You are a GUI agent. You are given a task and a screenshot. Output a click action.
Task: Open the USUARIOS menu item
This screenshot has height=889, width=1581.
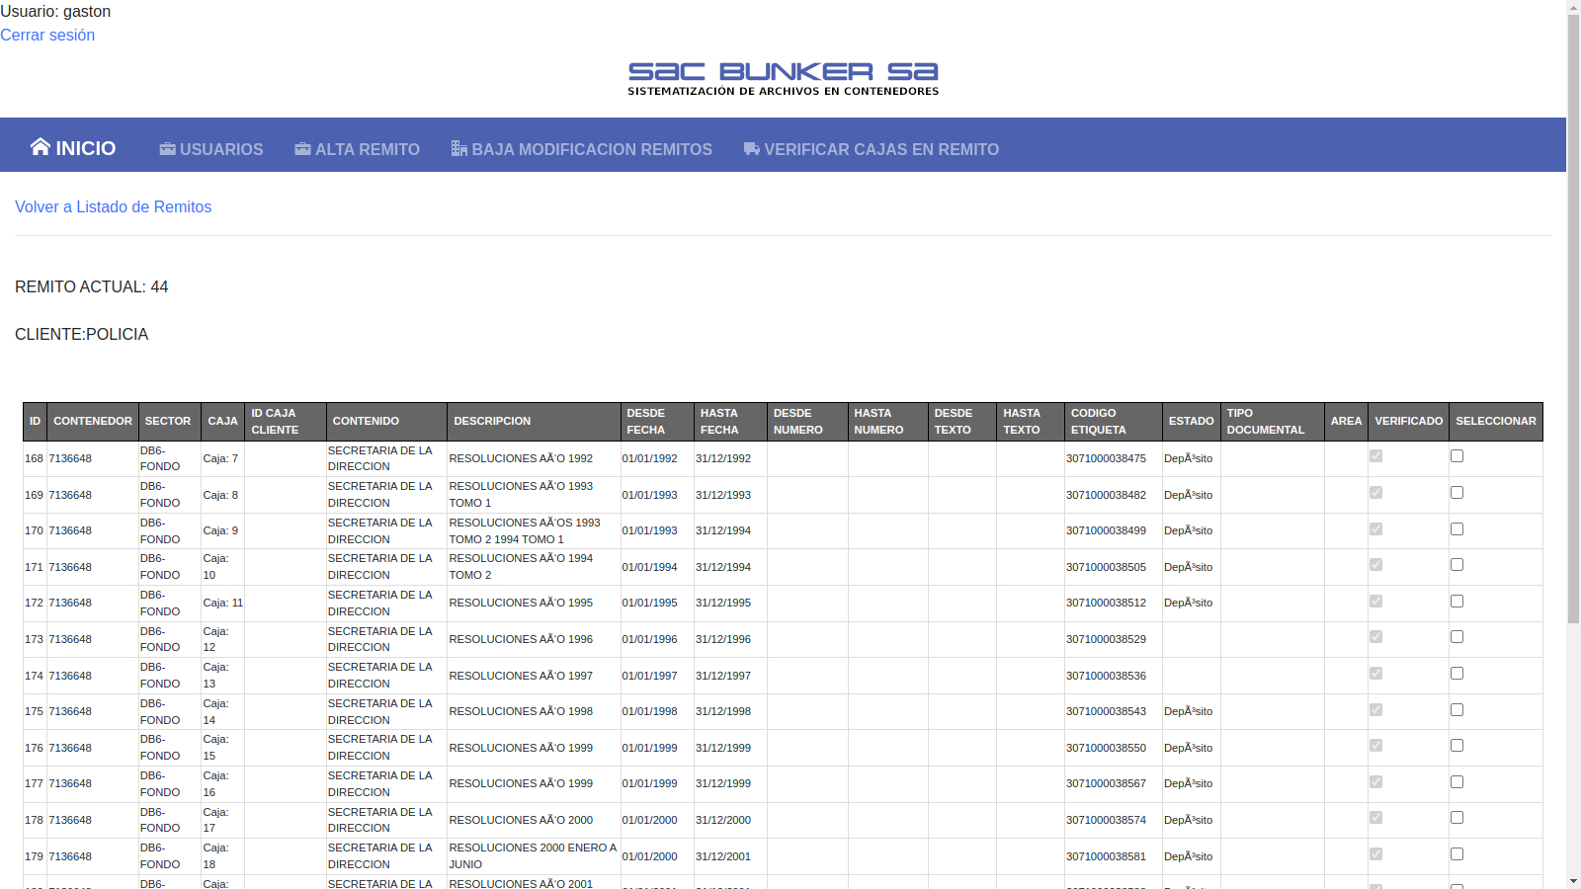click(x=220, y=149)
